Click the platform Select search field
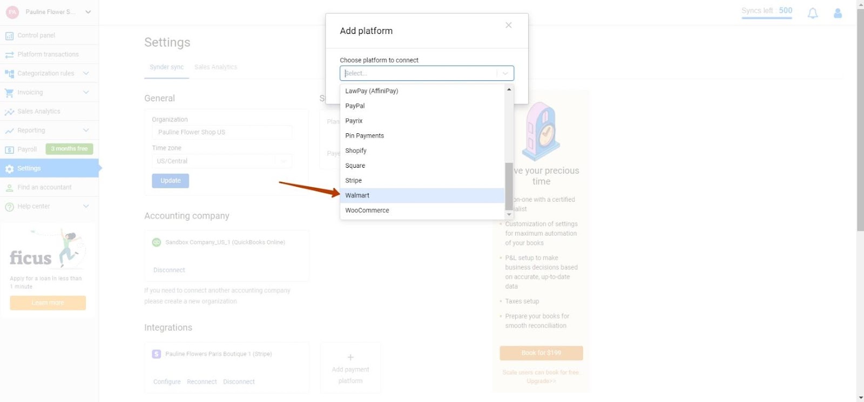The height and width of the screenshot is (402, 864). tap(418, 73)
